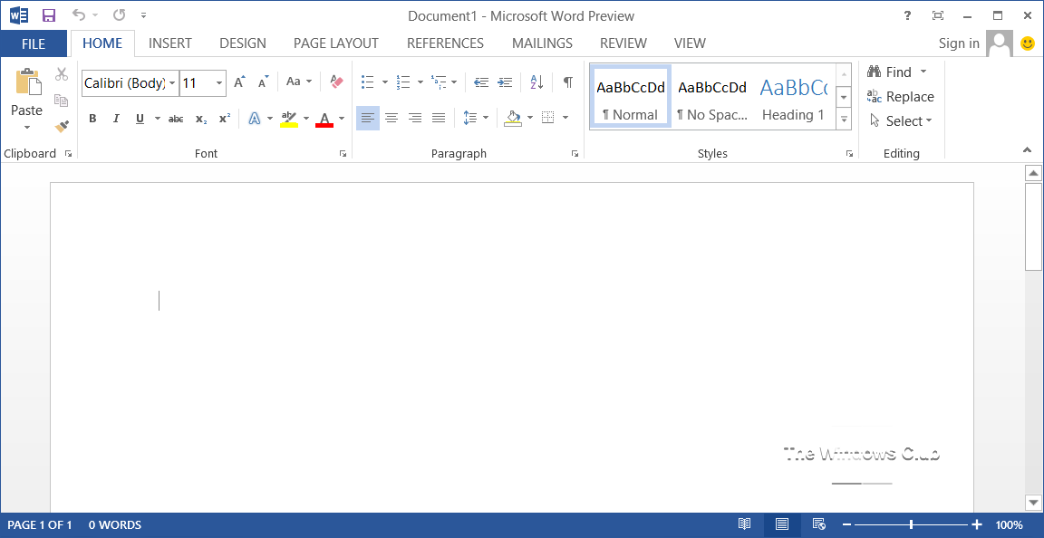Open the font size dropdown
The image size is (1044, 538).
point(219,83)
